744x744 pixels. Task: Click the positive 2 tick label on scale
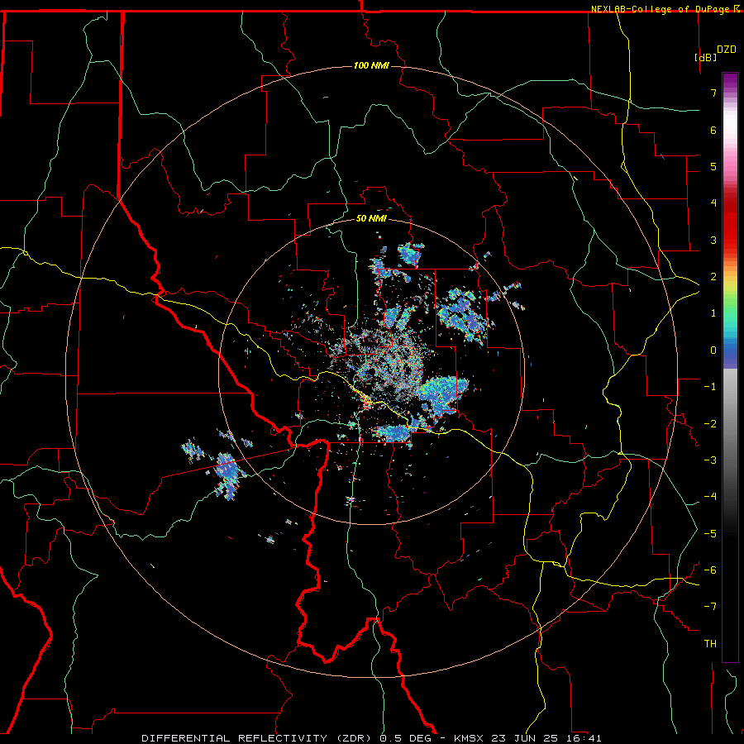coord(713,277)
